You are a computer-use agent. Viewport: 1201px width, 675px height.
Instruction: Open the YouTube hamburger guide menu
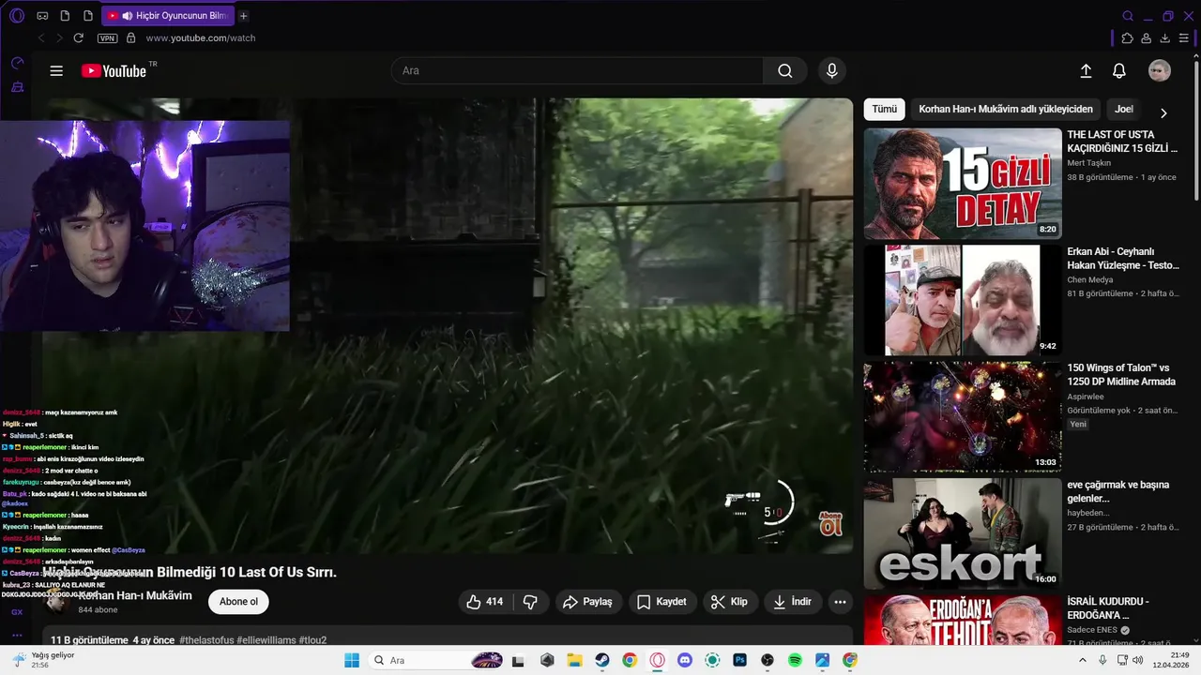click(x=56, y=71)
